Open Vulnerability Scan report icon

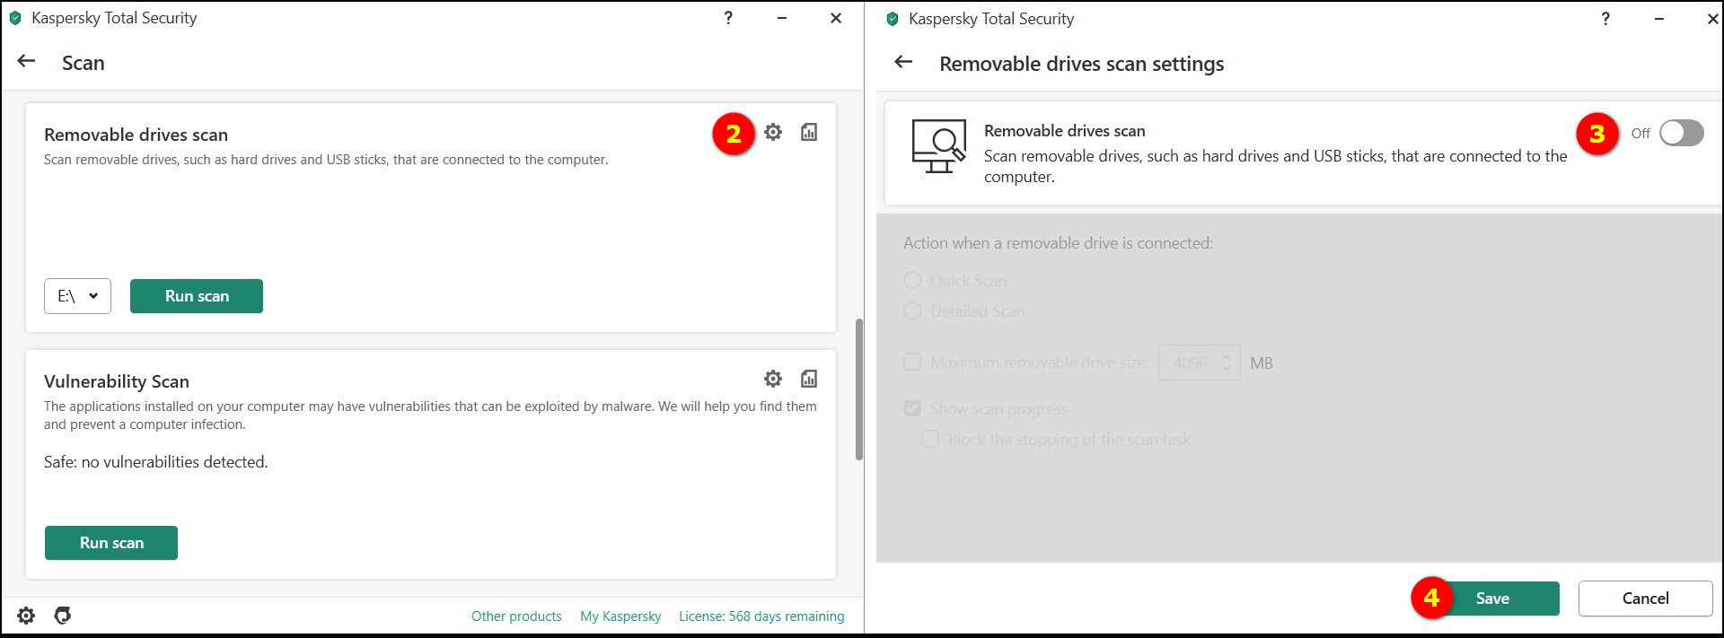tap(809, 379)
